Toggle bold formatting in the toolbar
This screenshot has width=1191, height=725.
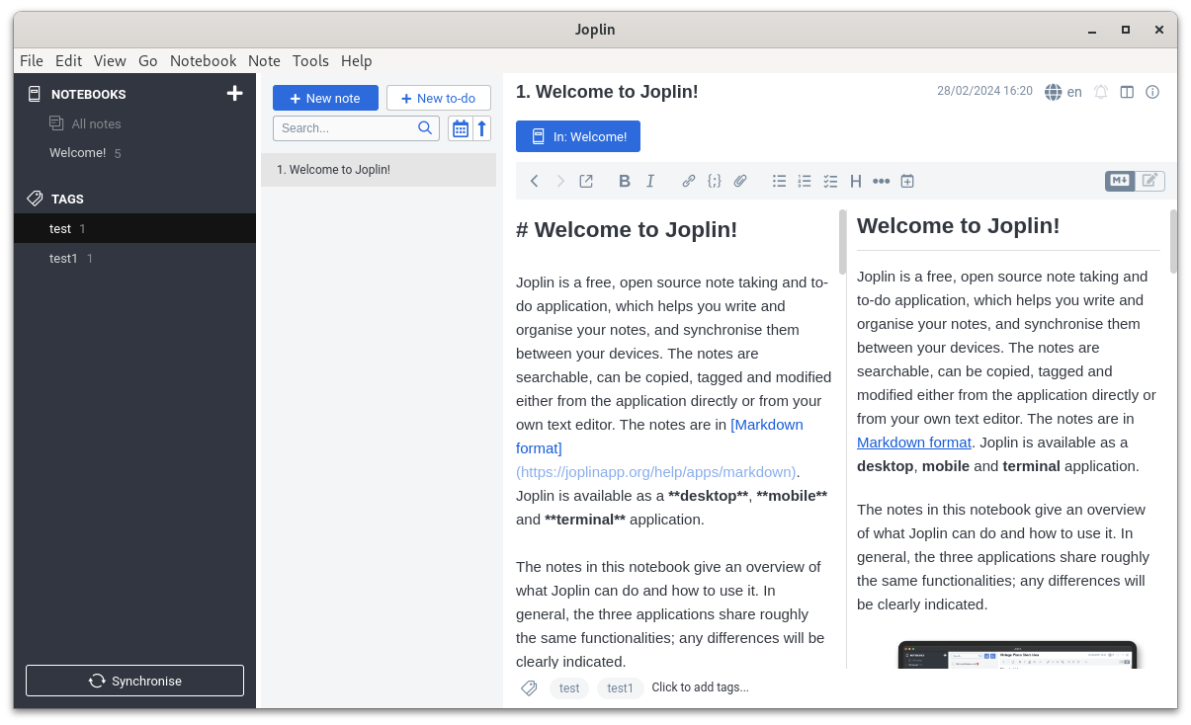coord(624,181)
